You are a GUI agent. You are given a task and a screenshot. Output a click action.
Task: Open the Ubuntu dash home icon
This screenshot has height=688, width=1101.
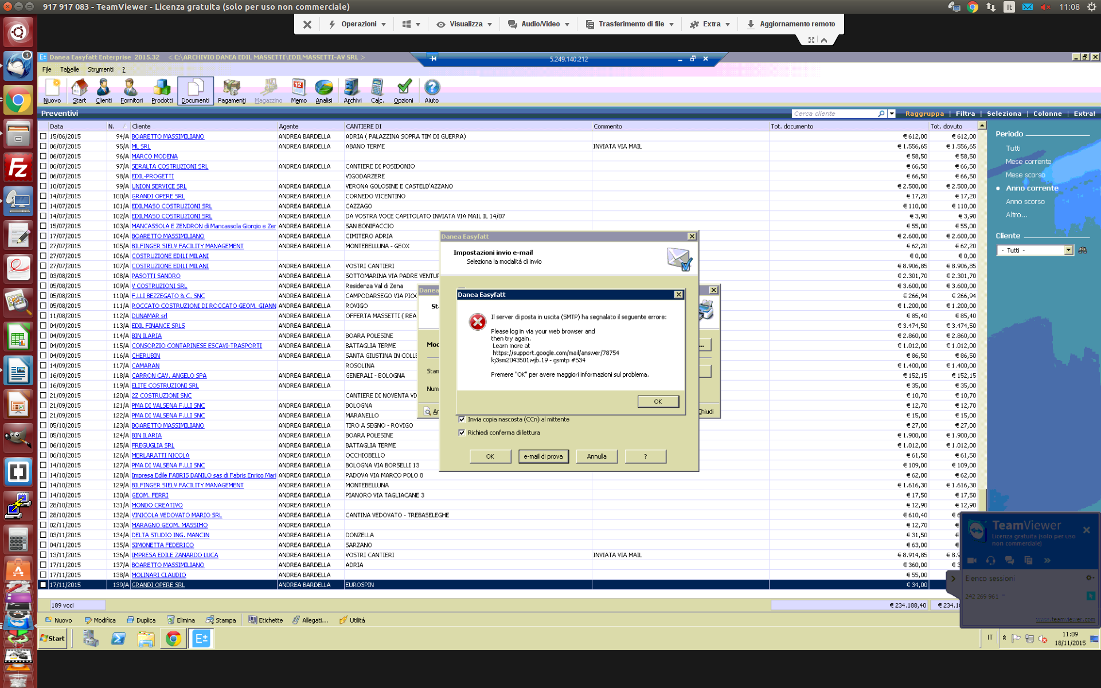pyautogui.click(x=18, y=32)
